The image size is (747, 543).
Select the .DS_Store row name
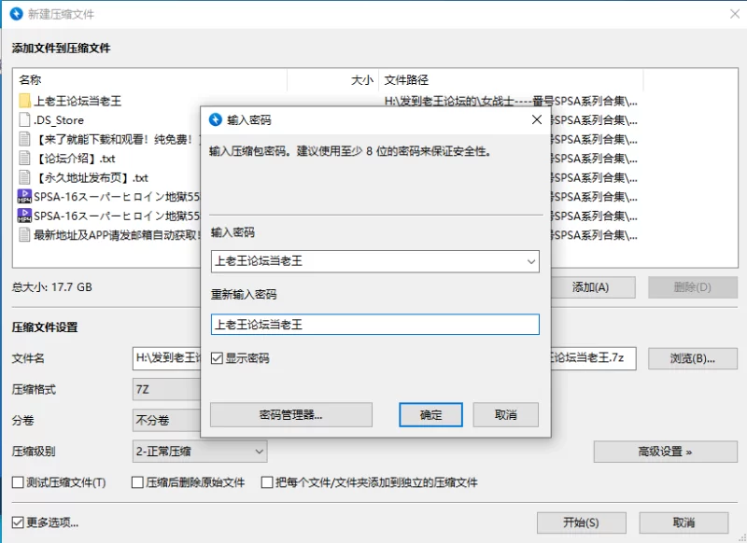(59, 120)
